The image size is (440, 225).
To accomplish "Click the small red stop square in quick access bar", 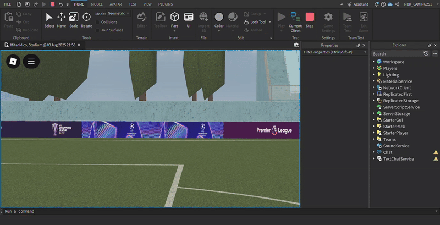I will tap(52, 4).
